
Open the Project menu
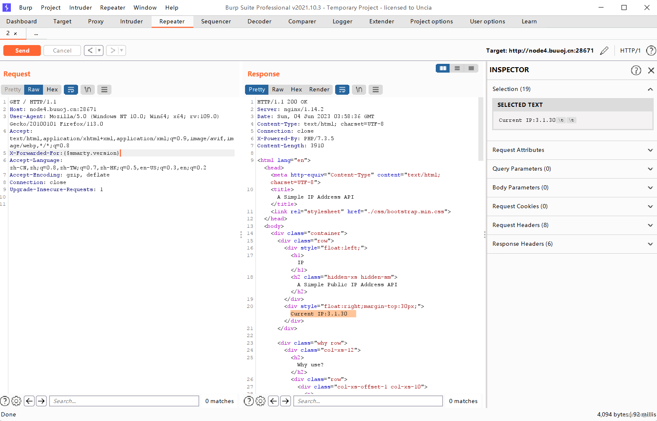click(x=51, y=8)
